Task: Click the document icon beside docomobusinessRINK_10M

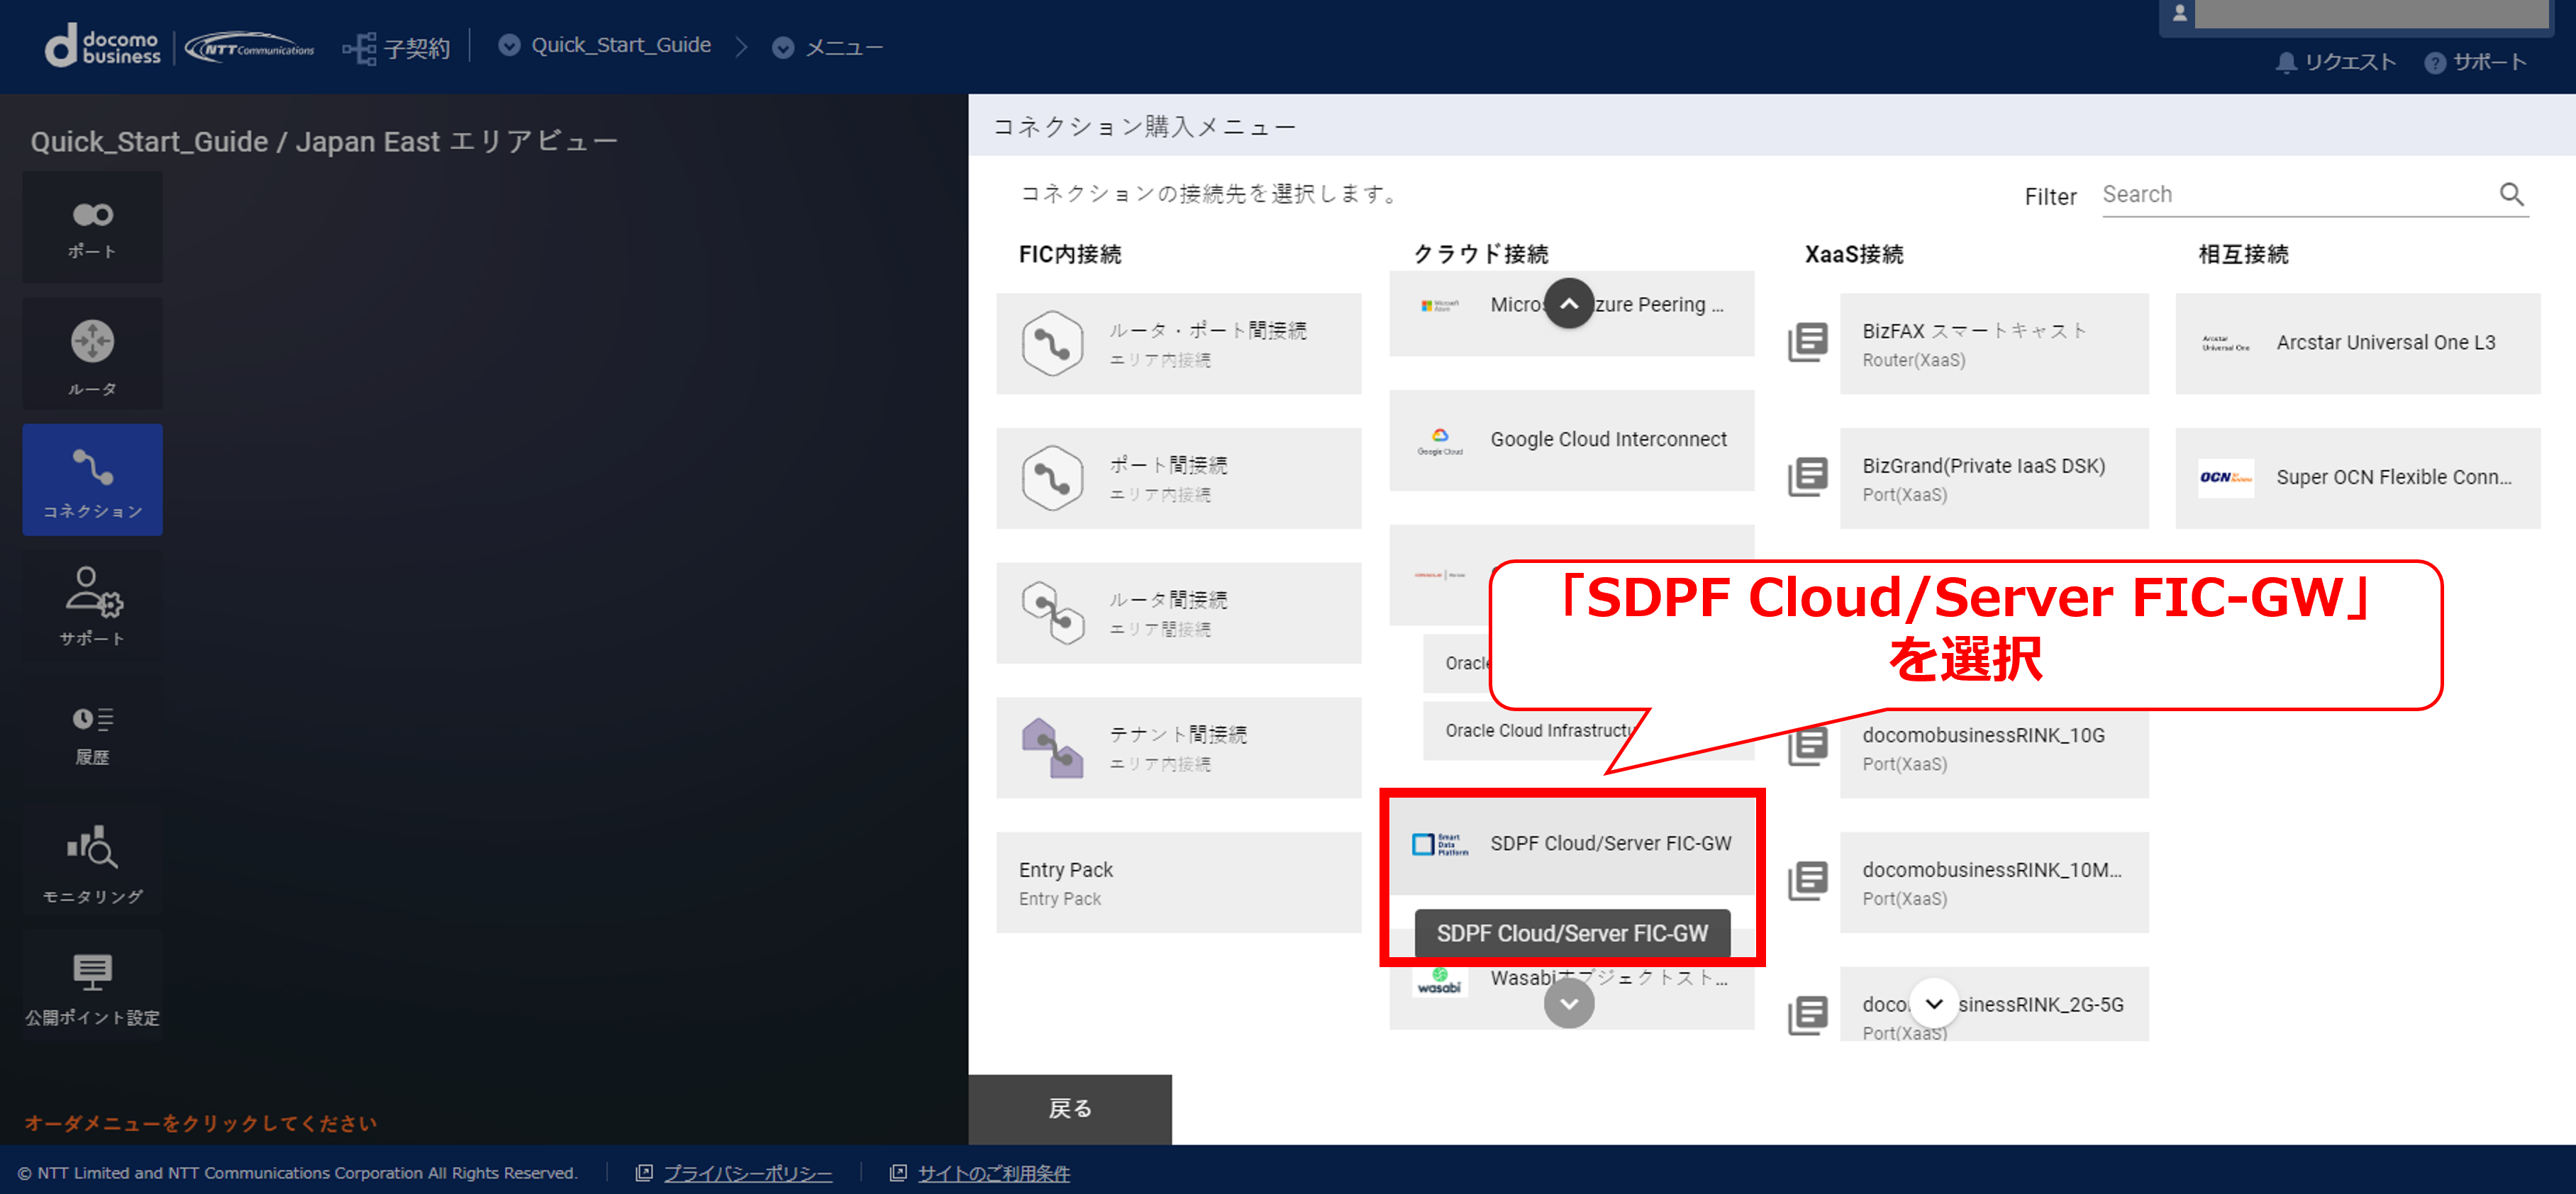Action: coord(1808,881)
